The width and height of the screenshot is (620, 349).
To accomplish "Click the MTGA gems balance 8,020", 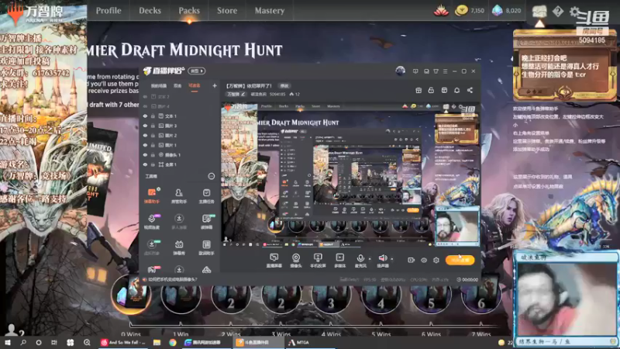I will [x=507, y=11].
